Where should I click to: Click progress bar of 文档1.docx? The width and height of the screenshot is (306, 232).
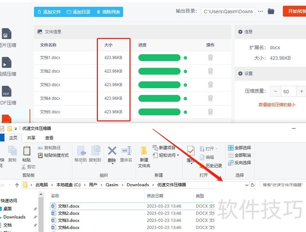[159, 58]
